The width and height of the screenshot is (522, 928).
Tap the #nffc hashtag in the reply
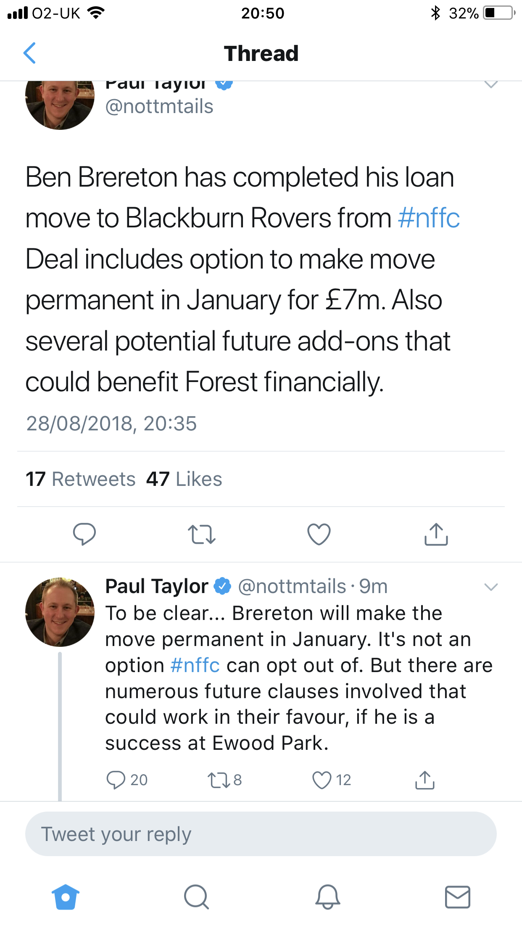click(195, 665)
